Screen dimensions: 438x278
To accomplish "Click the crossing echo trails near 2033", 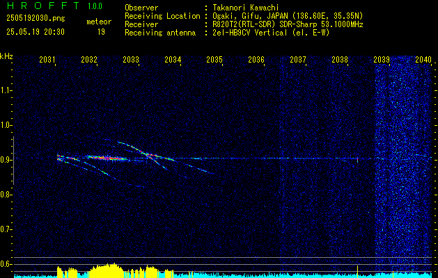I will 148,156.
